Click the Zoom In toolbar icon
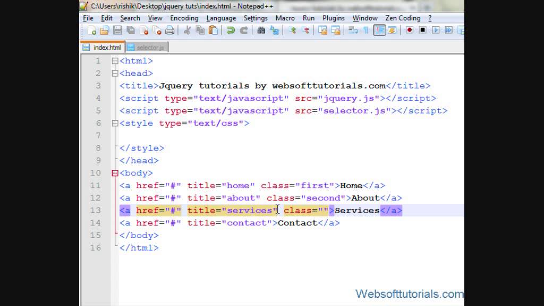This screenshot has height=306, width=544. [x=292, y=30]
